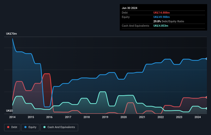Image resolution: width=211 pixels, height=135 pixels.
Task: Click the 2020 x-axis label
Action: [x=124, y=117]
